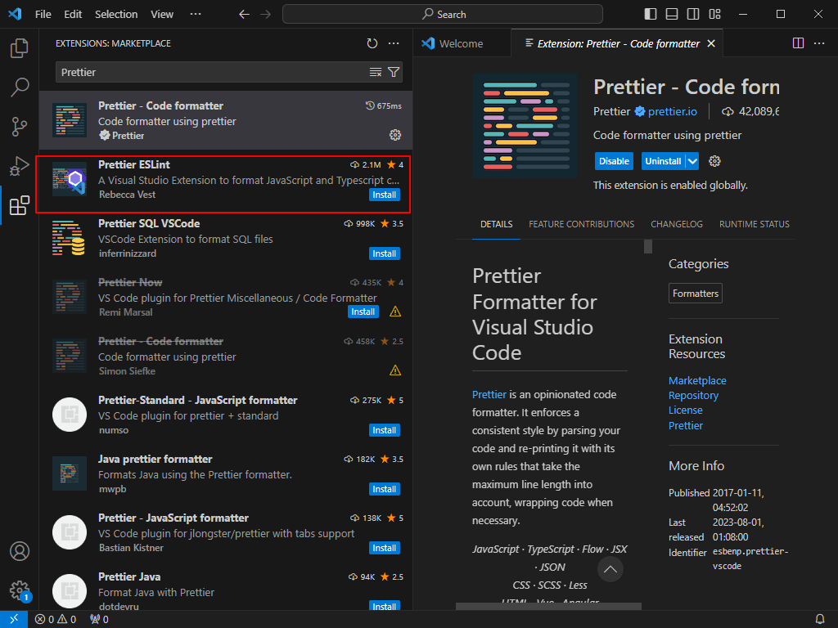Open the filter extensions funnel icon
This screenshot has width=838, height=628.
(394, 72)
